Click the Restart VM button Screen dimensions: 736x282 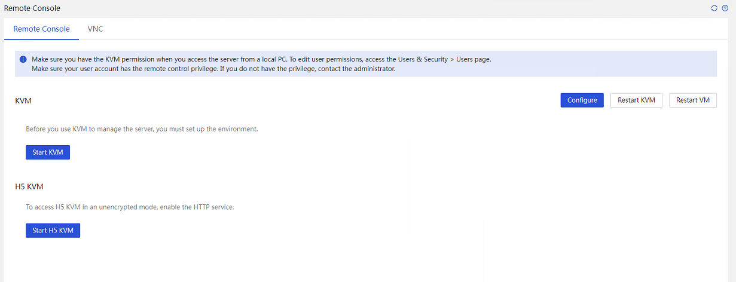point(693,100)
